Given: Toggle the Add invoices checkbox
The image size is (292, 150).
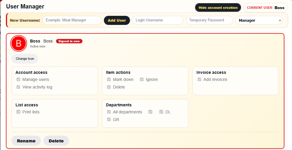Looking at the screenshot, I should click(200, 80).
